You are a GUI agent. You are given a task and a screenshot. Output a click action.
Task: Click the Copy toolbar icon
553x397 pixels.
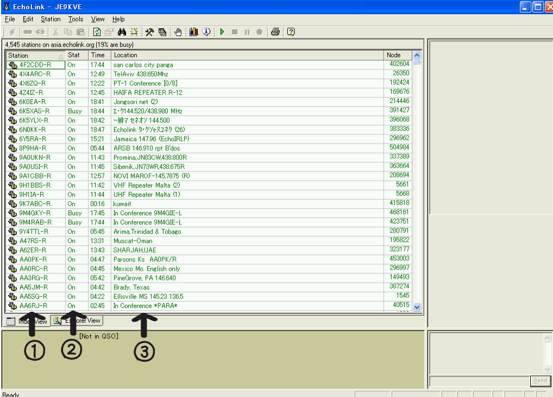[x=68, y=32]
